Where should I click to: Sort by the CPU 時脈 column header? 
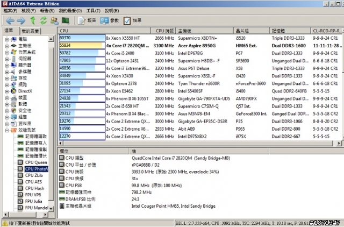[163, 31]
